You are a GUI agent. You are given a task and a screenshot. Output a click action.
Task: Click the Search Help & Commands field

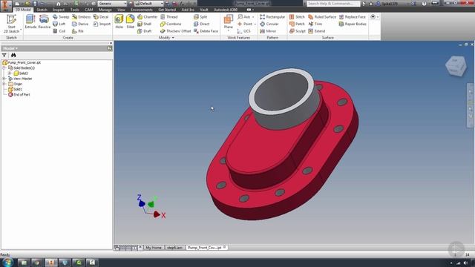pyautogui.click(x=333, y=4)
